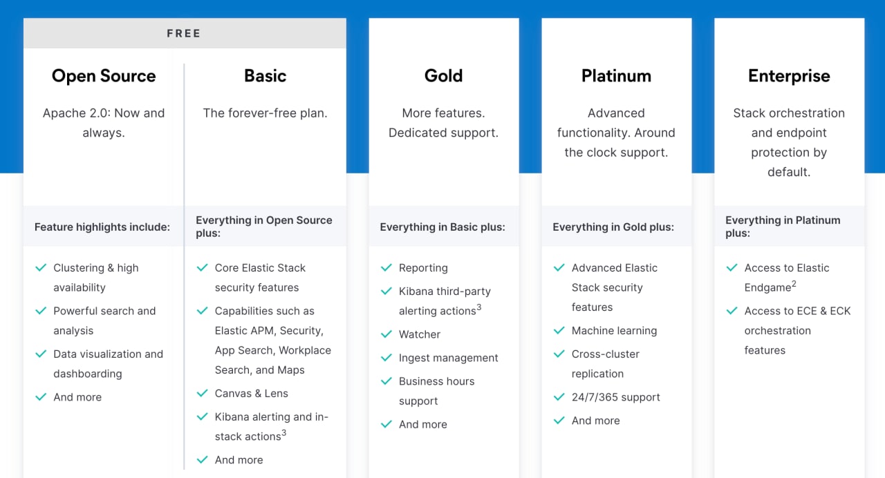Select the Platinum plan heading
885x478 pixels.
(616, 76)
